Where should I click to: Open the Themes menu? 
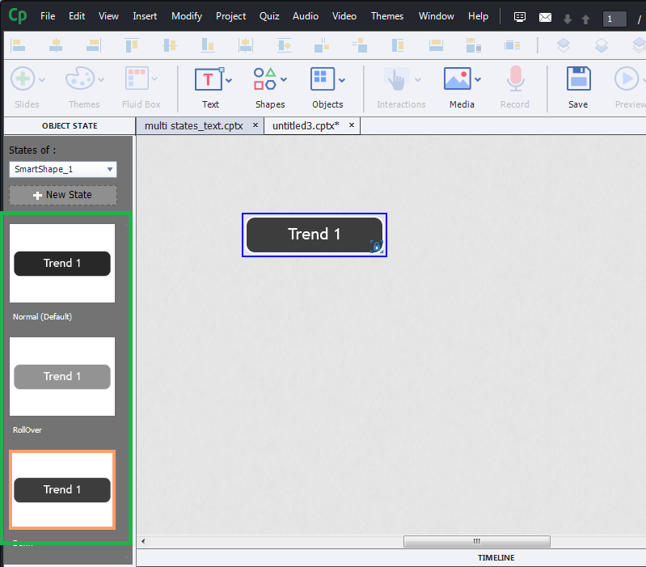tap(386, 16)
